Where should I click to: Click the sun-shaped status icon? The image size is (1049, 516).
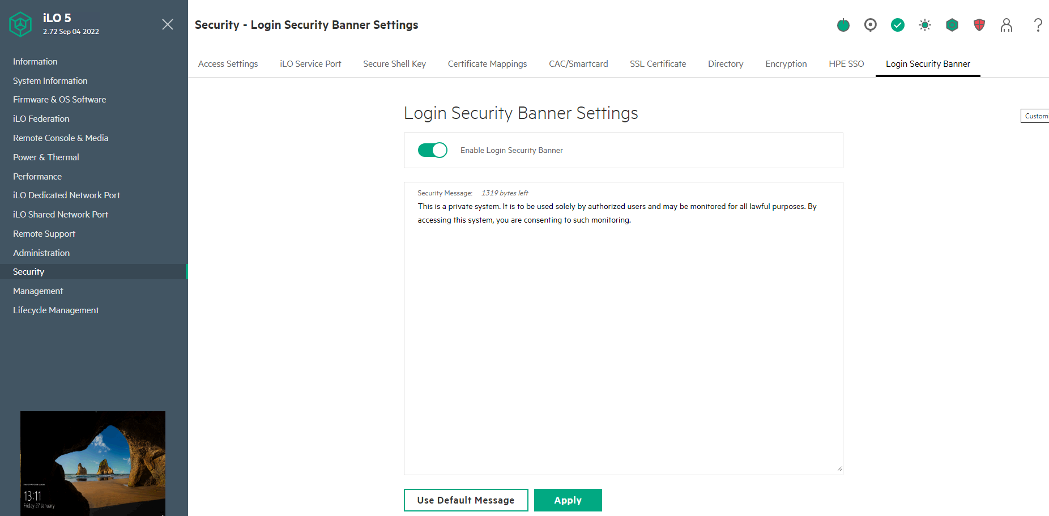pyautogui.click(x=924, y=25)
